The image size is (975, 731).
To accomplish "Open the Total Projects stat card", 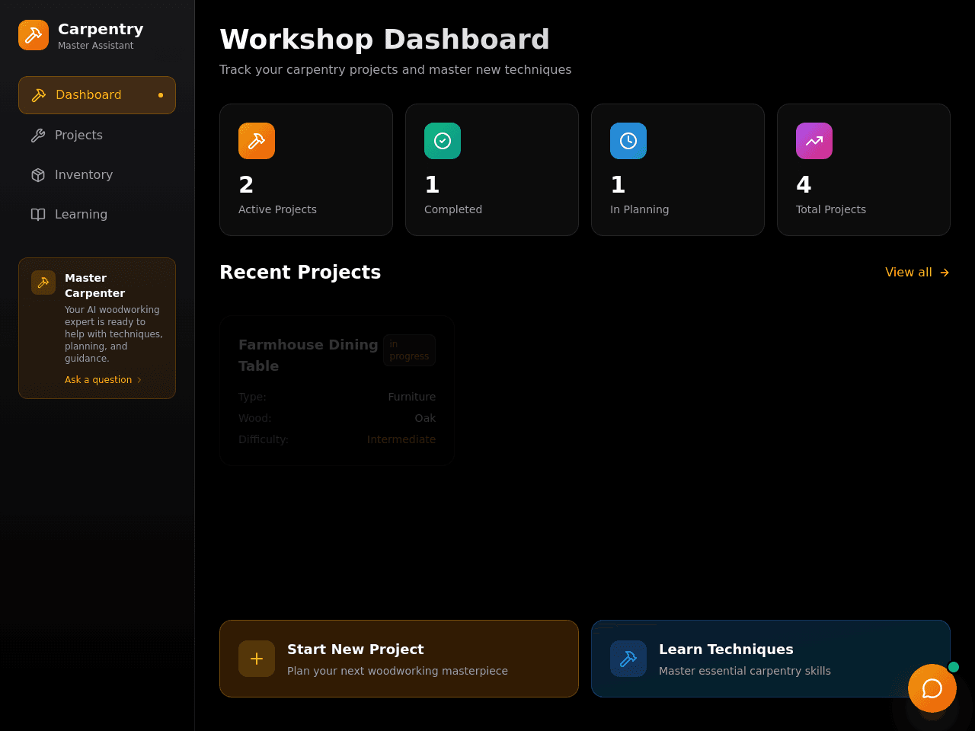I will pos(864,170).
